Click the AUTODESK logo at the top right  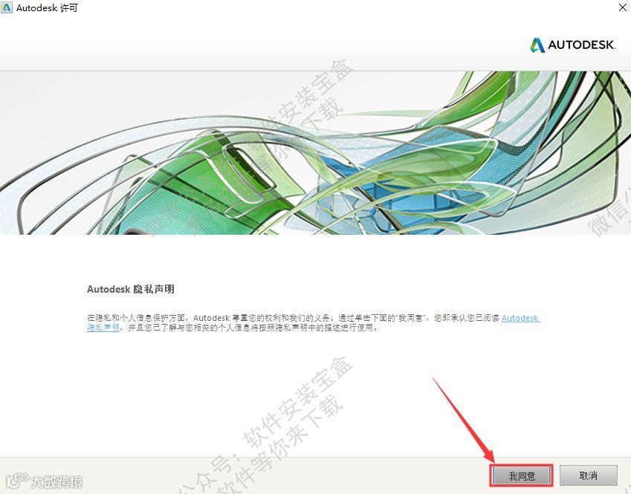(x=572, y=45)
